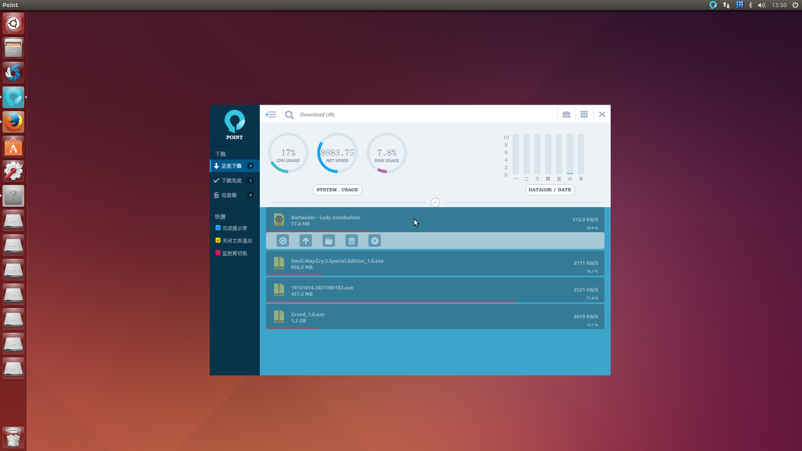Click the cancel X icon in action bar
The image size is (802, 451).
click(375, 241)
